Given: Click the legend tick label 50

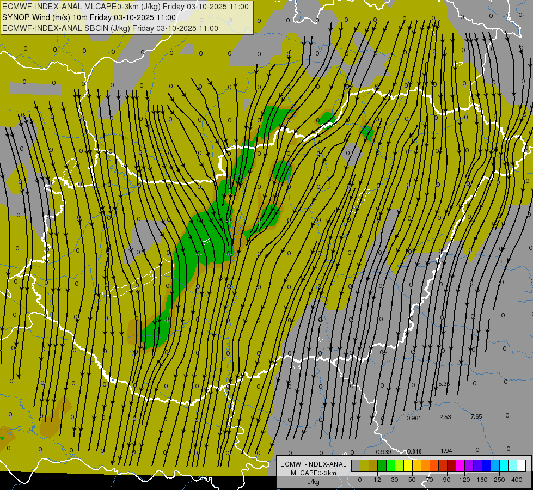Looking at the screenshot, I should point(412,480).
